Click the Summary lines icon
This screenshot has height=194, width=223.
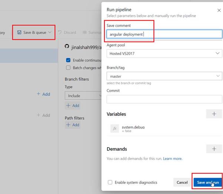click(84, 32)
